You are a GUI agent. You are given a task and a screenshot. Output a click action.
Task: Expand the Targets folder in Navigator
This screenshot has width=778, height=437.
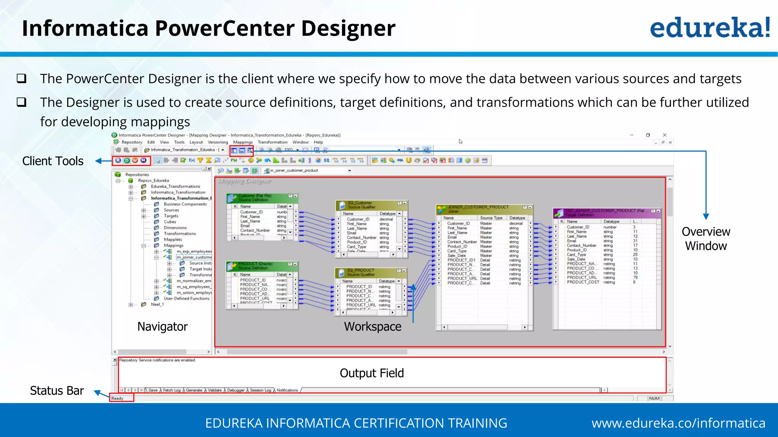pos(144,216)
